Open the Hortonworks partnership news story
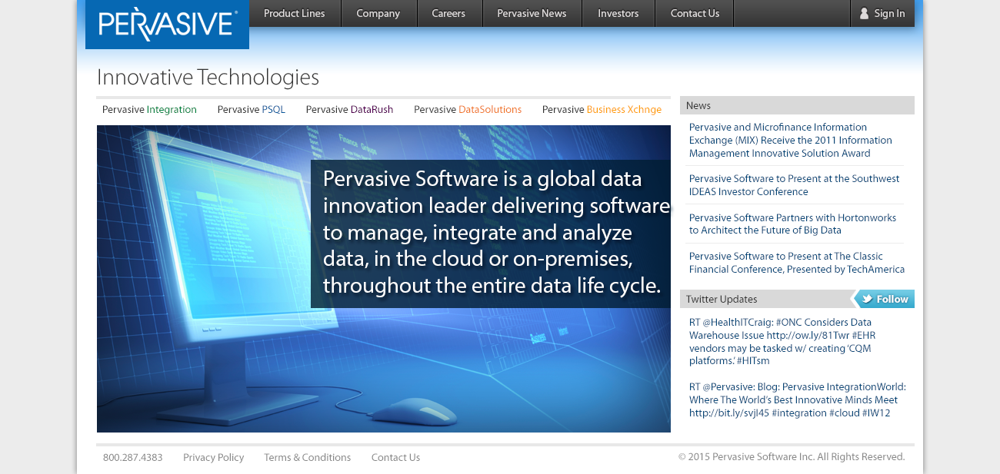The image size is (1000, 474). click(792, 224)
